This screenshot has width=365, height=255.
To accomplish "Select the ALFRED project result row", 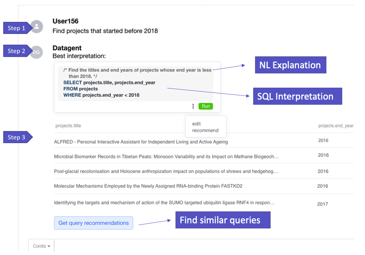I will tap(204, 141).
